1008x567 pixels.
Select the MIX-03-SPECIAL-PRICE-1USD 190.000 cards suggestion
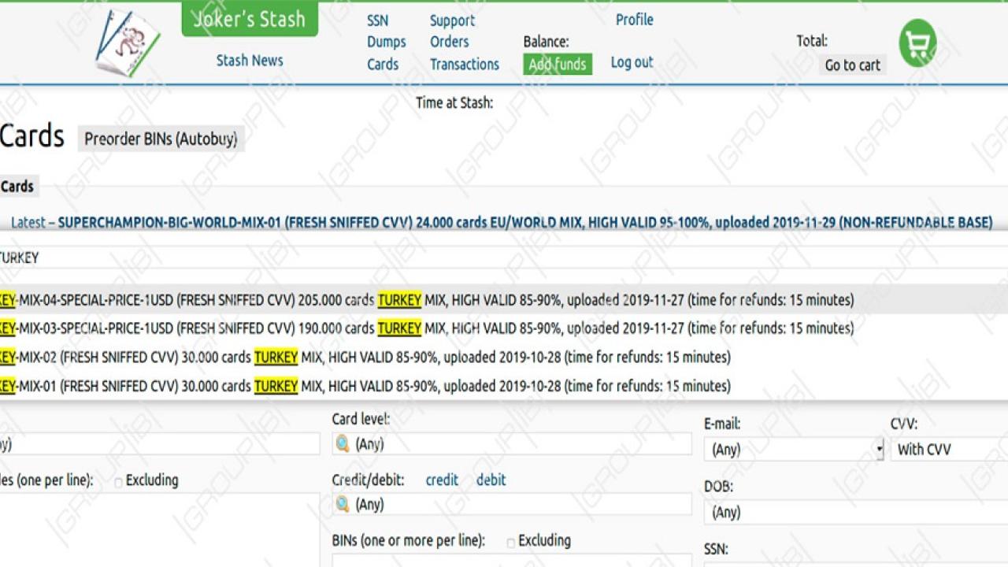(504, 328)
